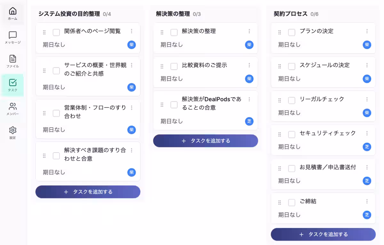Click タスクを追加する under 契約プロセス

click(x=323, y=234)
